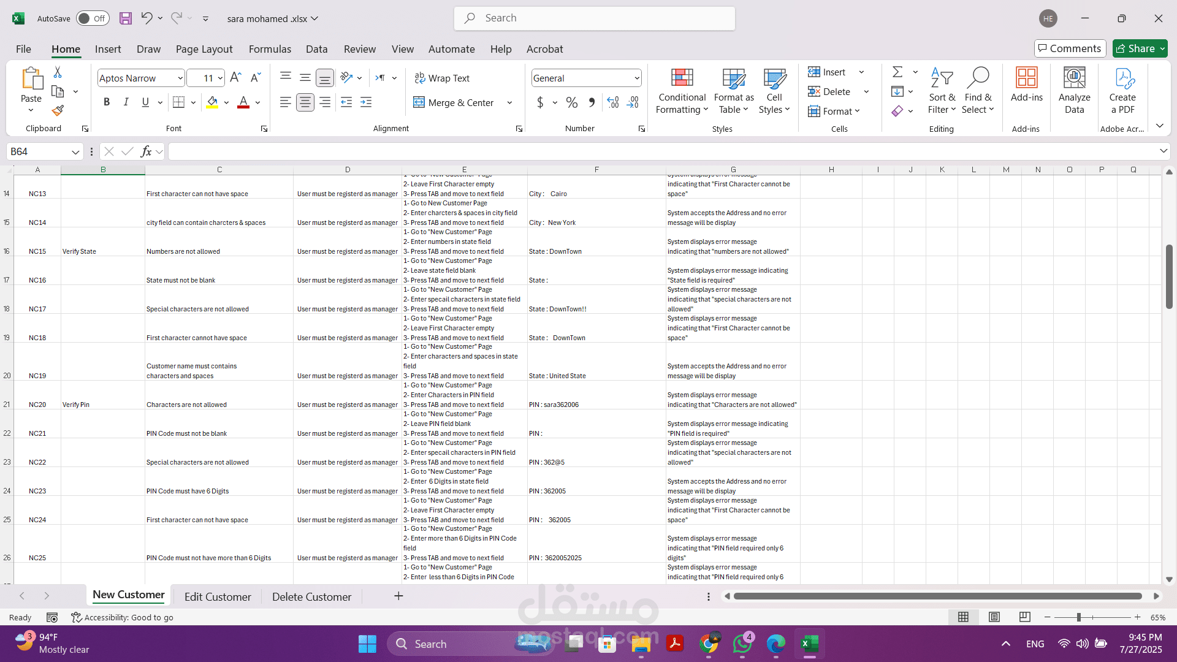Click the Analyze Data icon
Viewport: 1177px width, 662px height.
pyautogui.click(x=1074, y=92)
